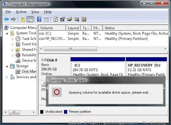This screenshot has height=125, width=171.
Task: Click the Primary partition blue legend swatch
Action: 65,112
